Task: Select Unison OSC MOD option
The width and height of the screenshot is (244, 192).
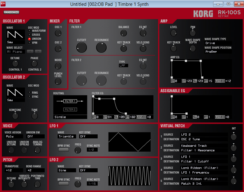Action: coord(29,39)
